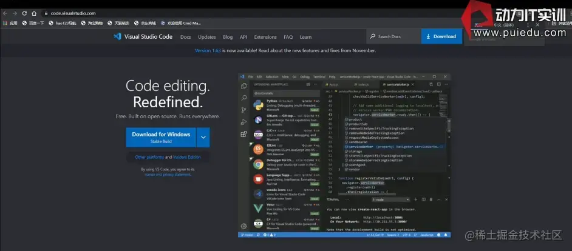Open the license and privacy statement link
Screen dimensions: 572x251
click(x=168, y=175)
